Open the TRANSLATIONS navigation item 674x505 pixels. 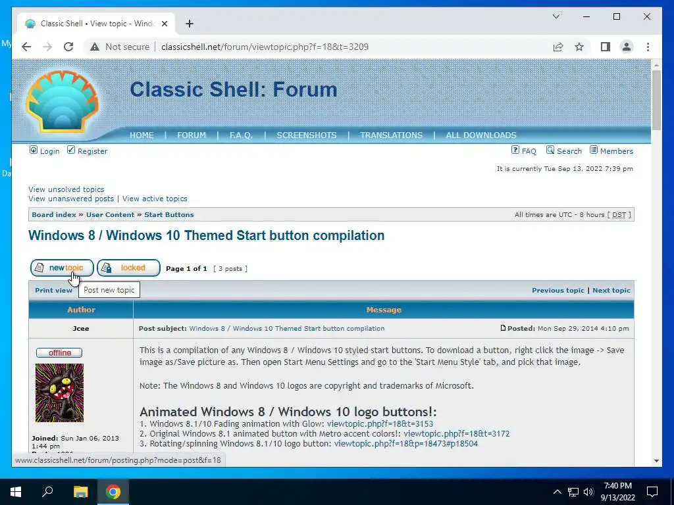[x=391, y=135]
